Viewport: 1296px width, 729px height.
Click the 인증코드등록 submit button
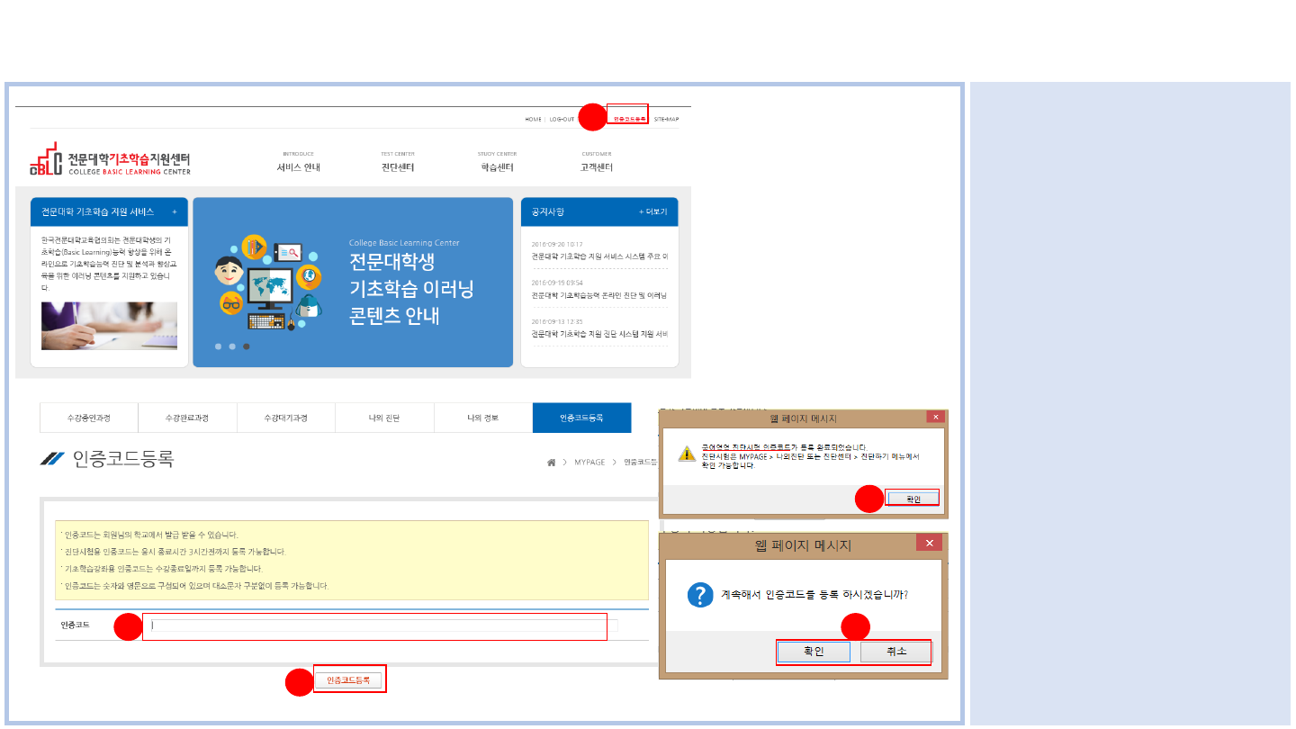(349, 680)
